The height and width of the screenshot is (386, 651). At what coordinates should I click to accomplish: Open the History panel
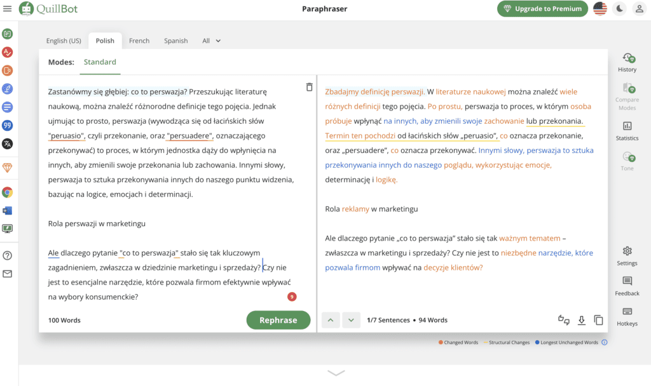[x=627, y=63]
